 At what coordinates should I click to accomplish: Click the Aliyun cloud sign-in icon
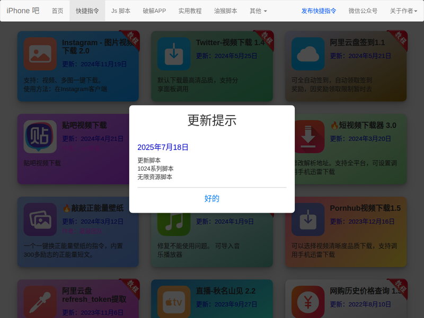pyautogui.click(x=308, y=54)
